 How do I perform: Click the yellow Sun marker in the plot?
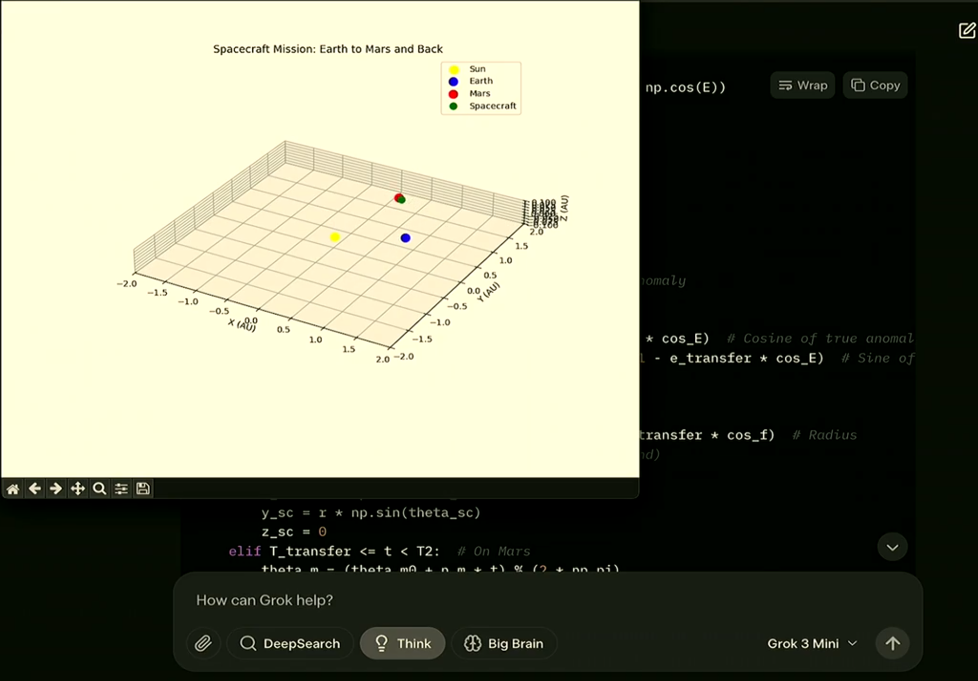click(x=335, y=237)
